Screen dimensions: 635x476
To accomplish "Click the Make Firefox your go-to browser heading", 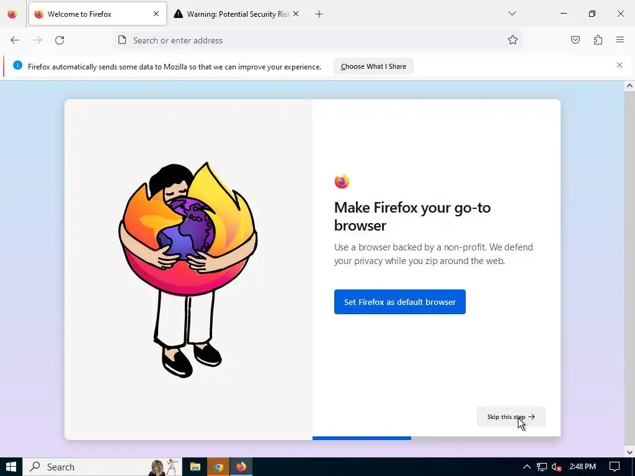I will click(412, 216).
